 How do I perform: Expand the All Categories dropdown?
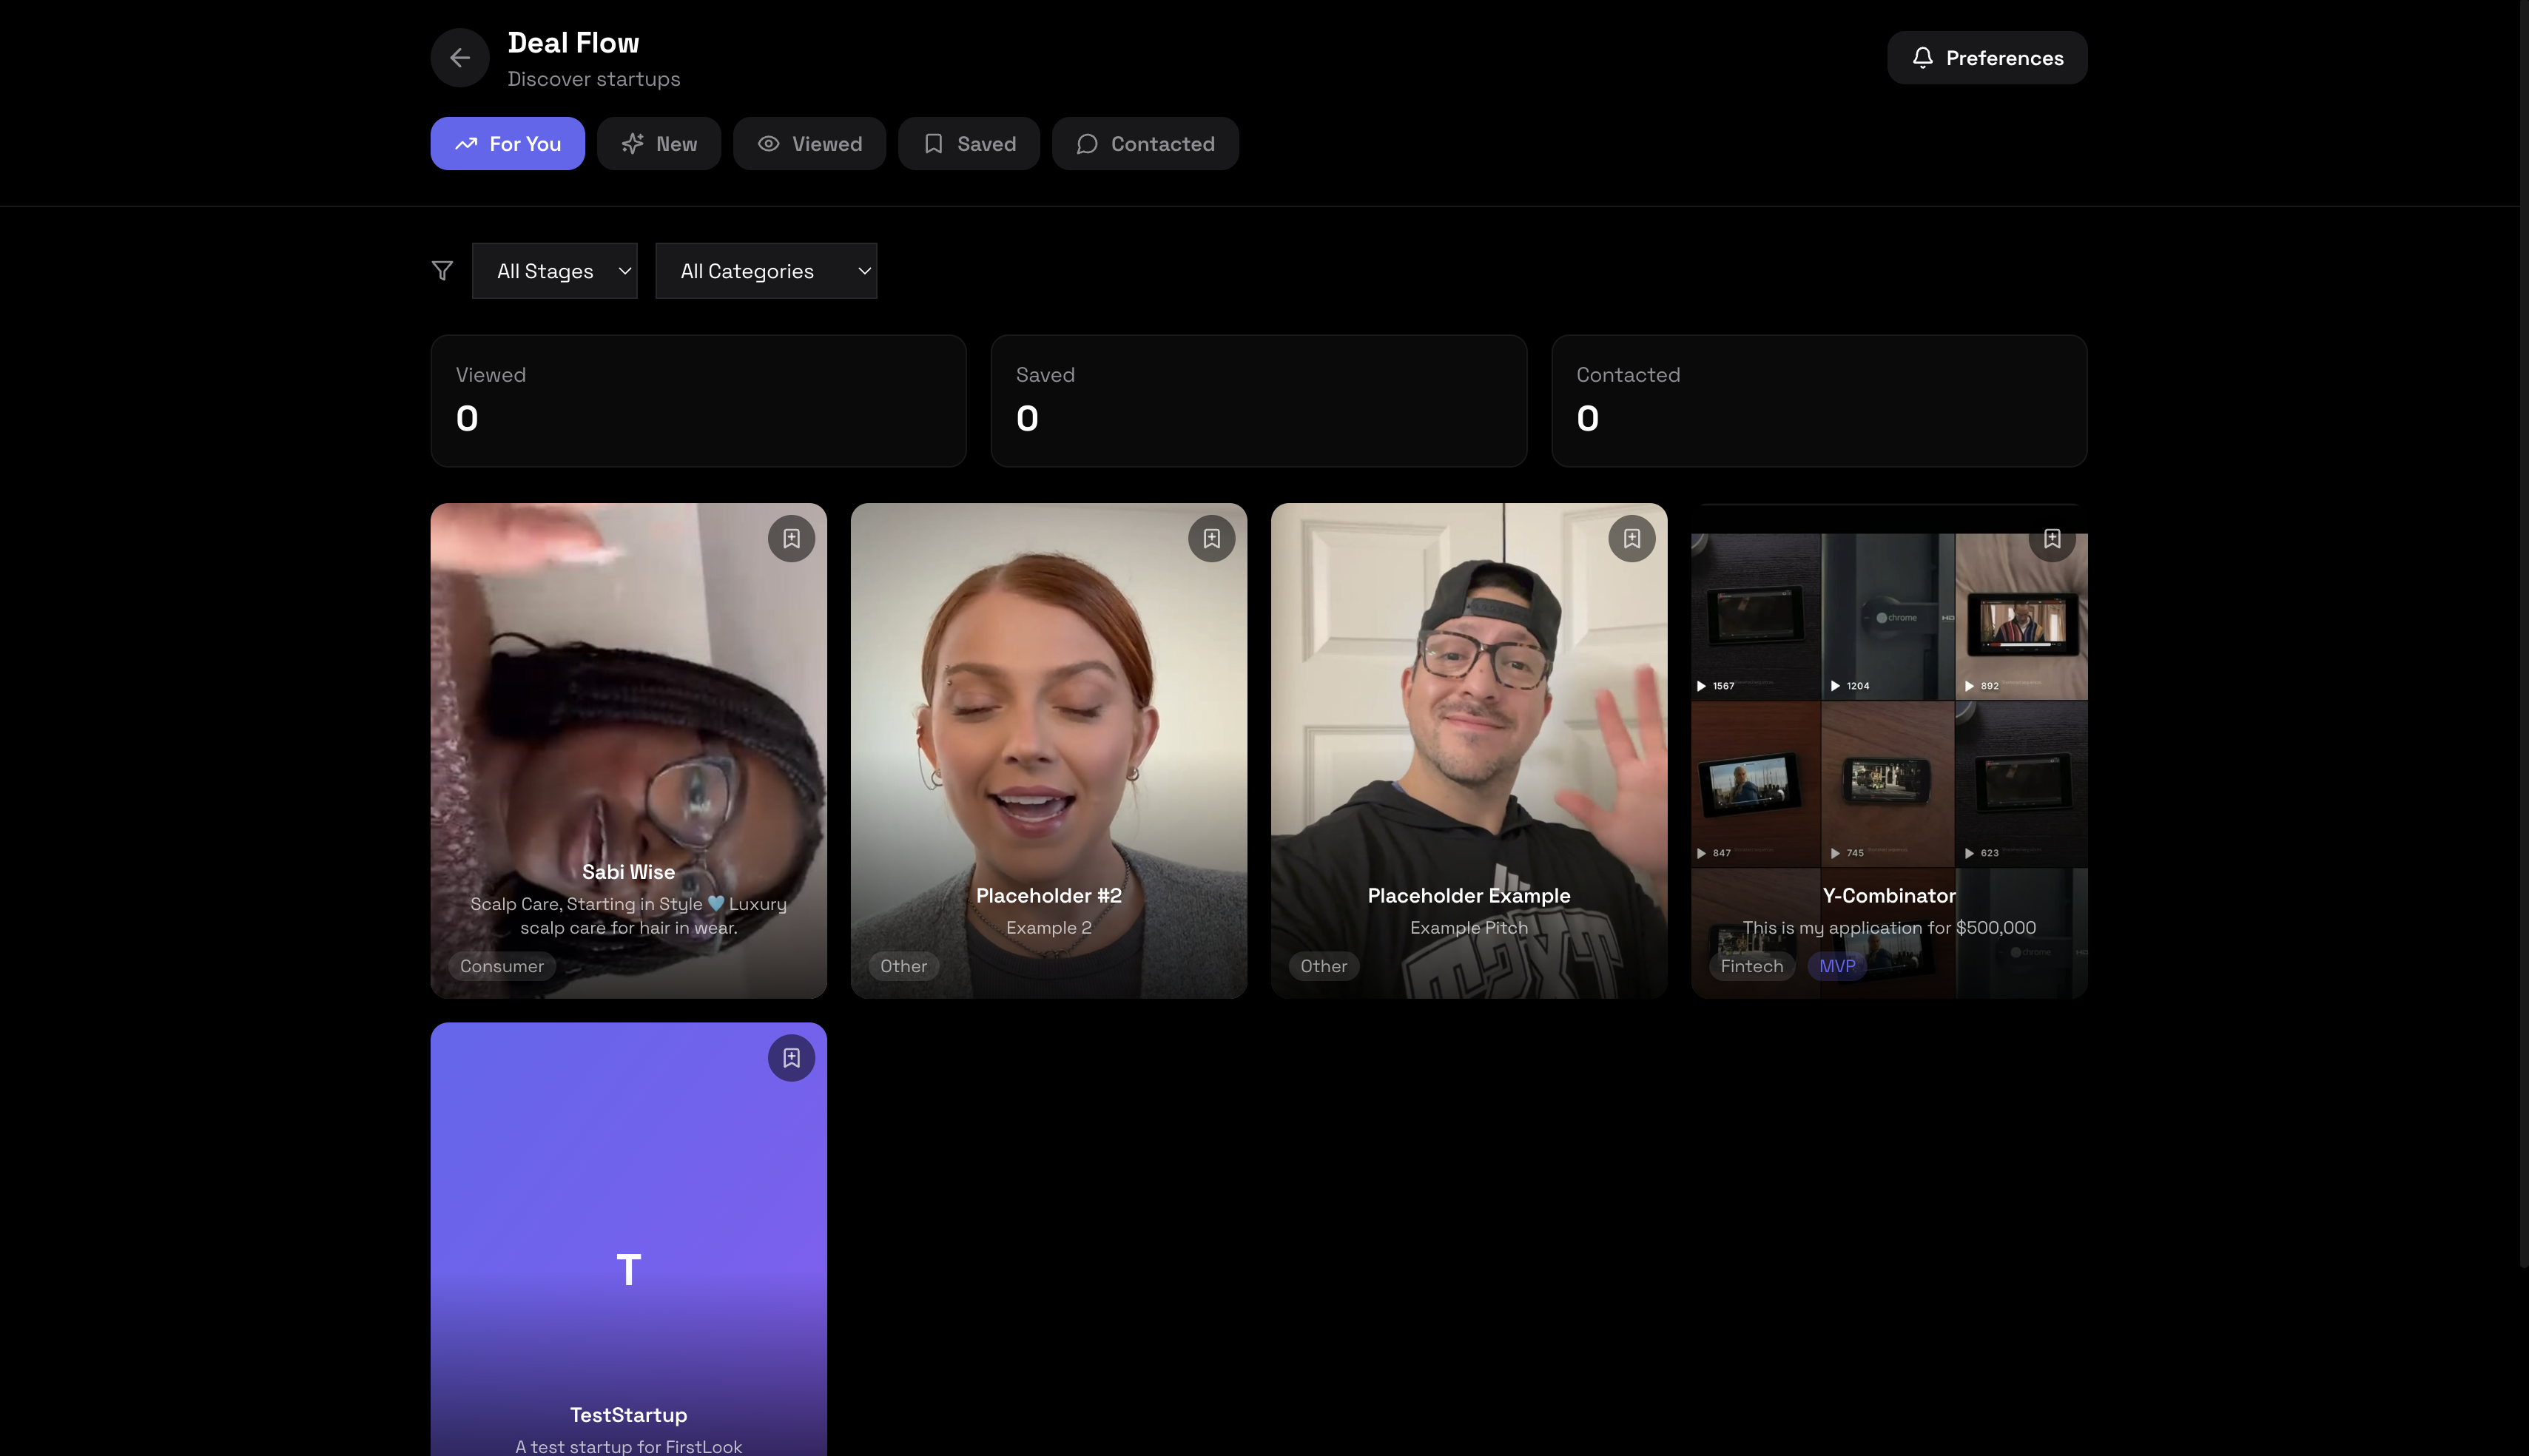coord(766,271)
